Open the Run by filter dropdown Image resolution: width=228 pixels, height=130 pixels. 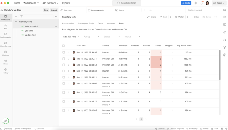pyautogui.click(x=92, y=36)
